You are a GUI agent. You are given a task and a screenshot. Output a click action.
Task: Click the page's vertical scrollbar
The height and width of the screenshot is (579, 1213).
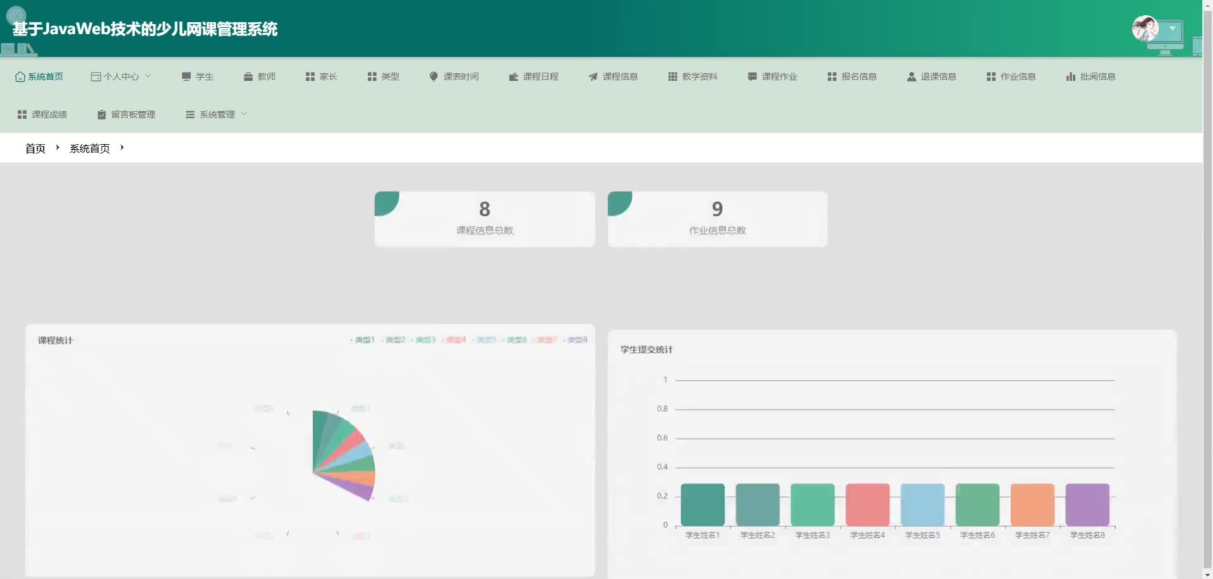coord(1207,289)
